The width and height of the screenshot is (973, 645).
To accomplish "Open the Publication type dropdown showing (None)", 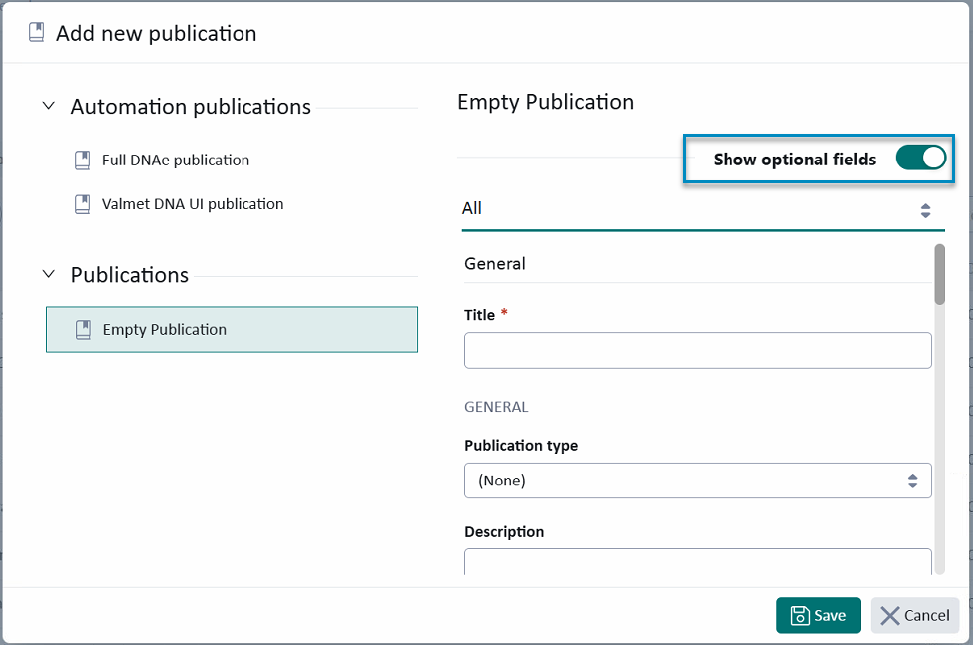I will tap(699, 480).
